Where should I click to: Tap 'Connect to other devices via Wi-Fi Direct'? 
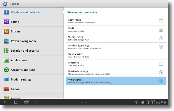(x=85, y=48)
